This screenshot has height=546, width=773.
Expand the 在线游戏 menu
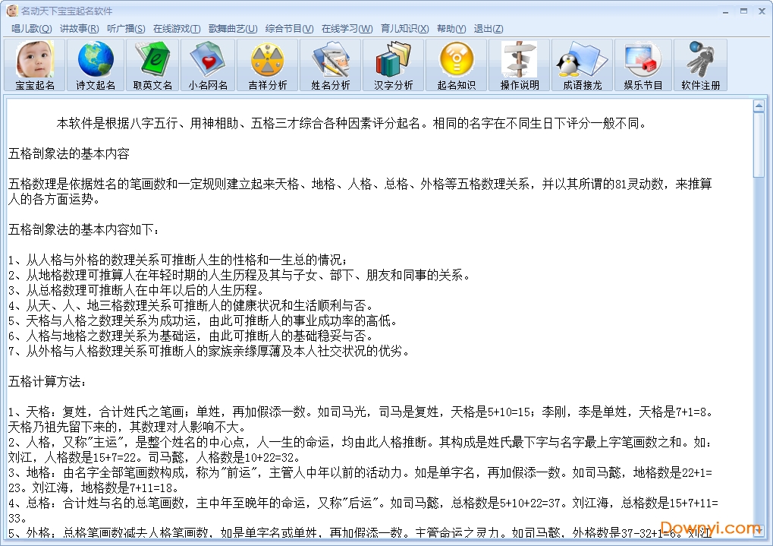pos(176,29)
